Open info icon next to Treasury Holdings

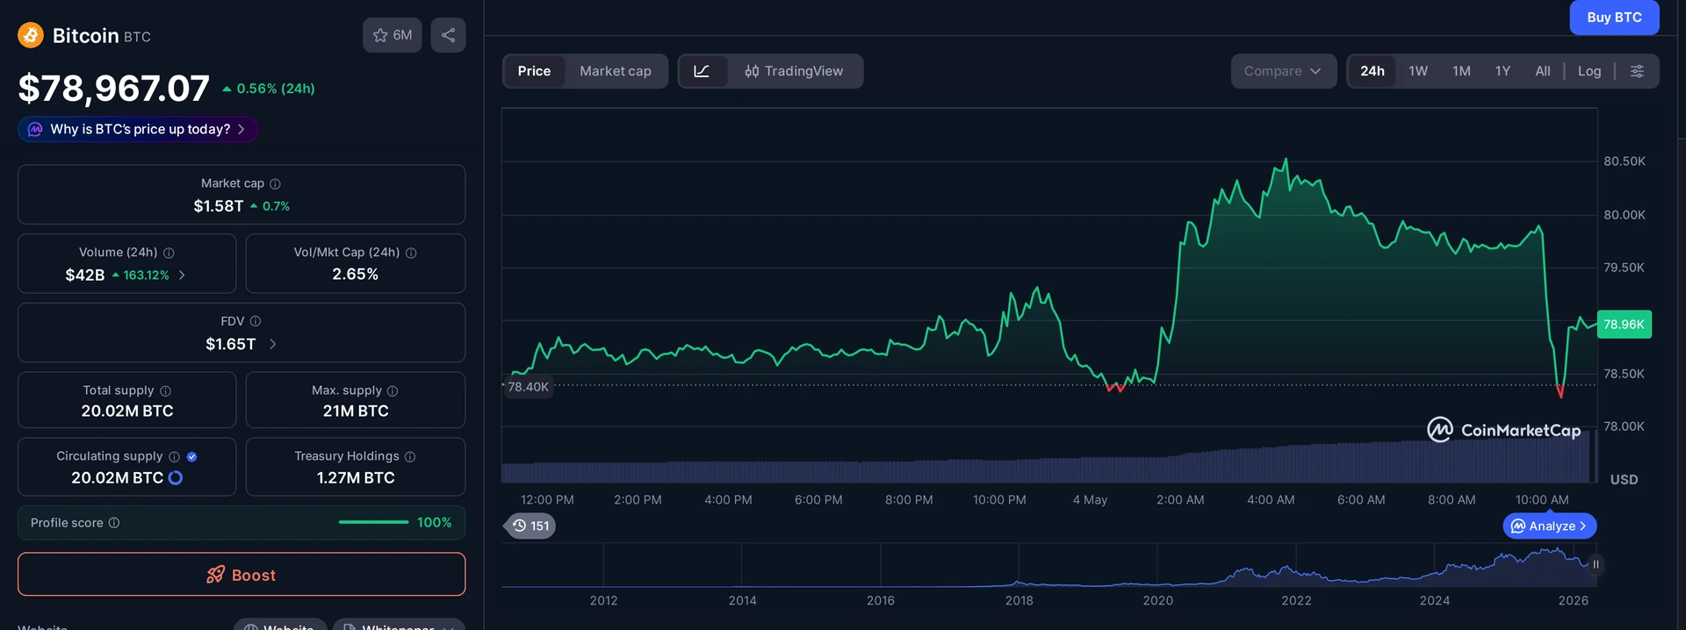coord(410,456)
